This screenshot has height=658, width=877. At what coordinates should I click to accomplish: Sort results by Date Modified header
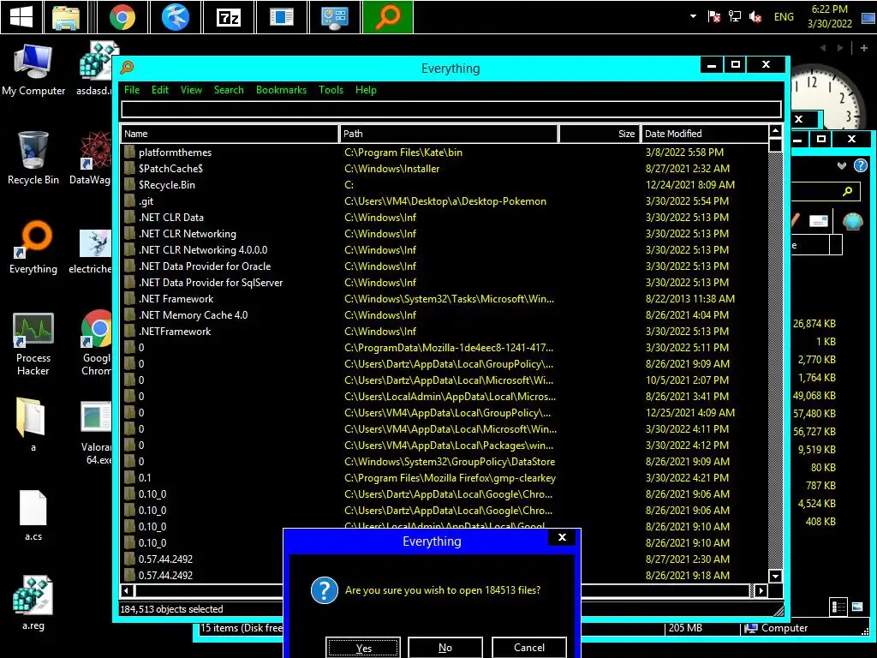[704, 134]
